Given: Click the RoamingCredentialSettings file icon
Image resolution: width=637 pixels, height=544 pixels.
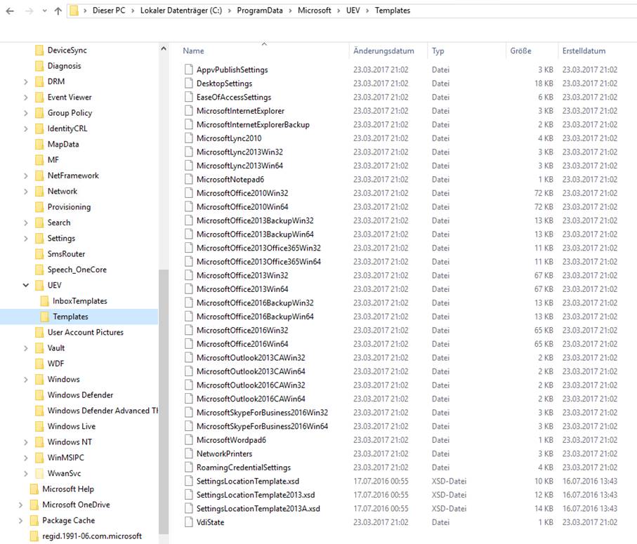Looking at the screenshot, I should (x=188, y=467).
